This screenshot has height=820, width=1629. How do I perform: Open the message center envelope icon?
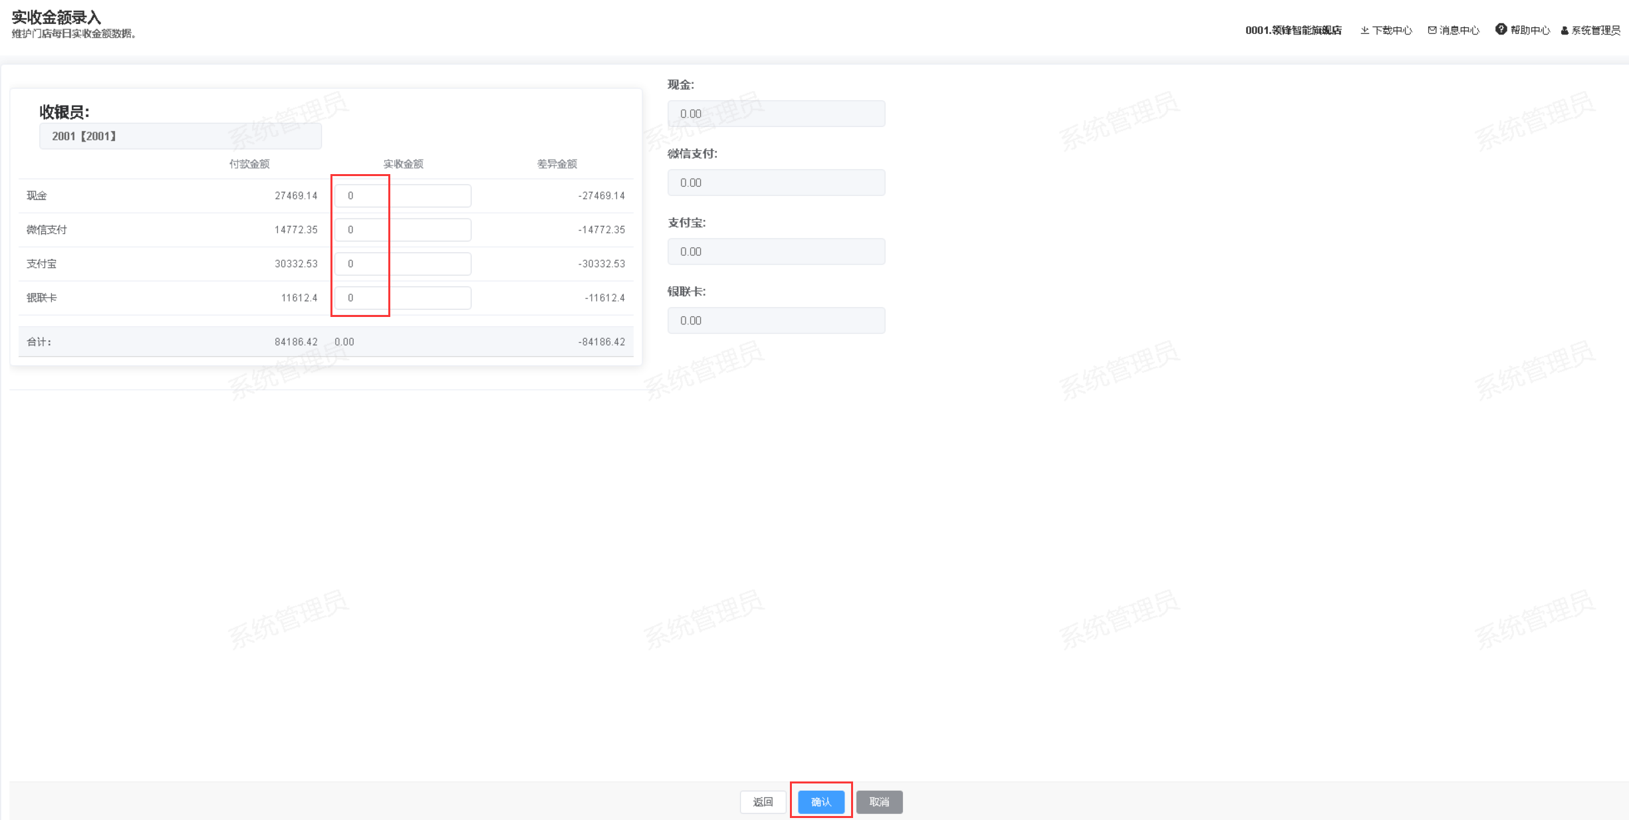tap(1432, 31)
